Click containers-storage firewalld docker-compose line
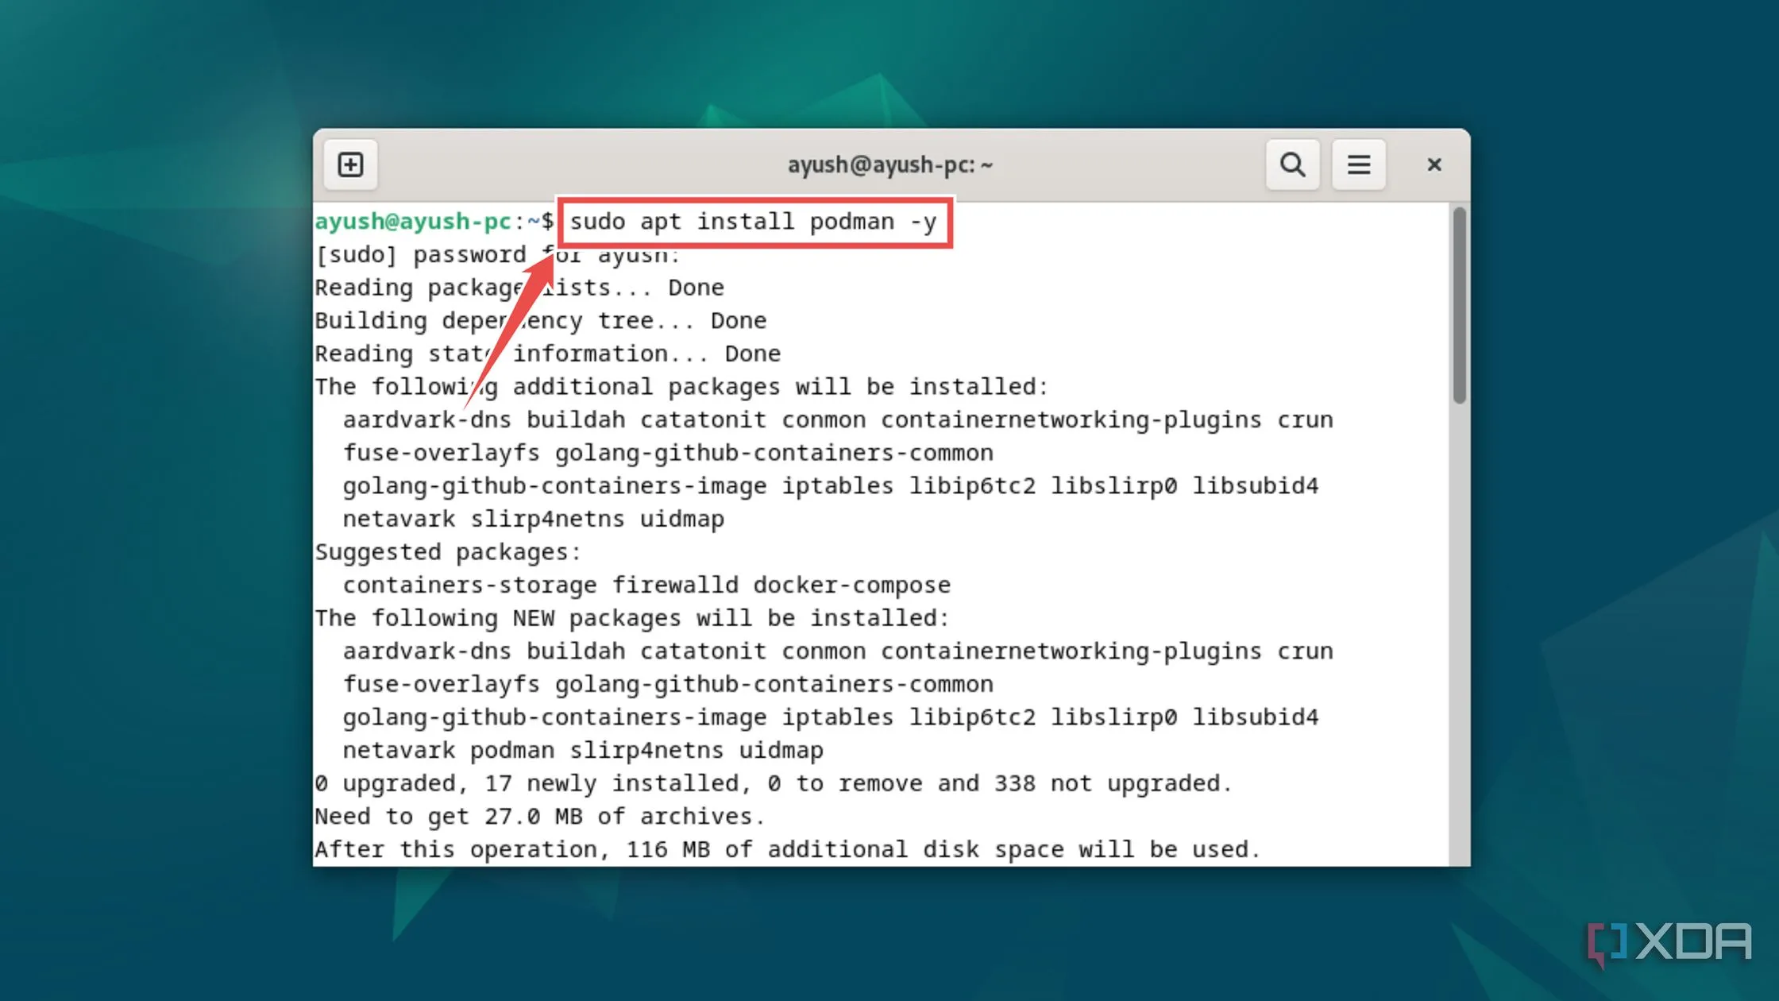 tap(646, 586)
